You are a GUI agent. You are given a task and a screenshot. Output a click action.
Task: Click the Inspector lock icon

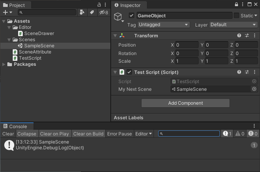(x=236, y=4)
